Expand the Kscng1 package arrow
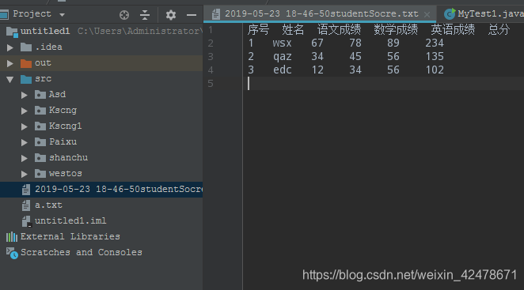This screenshot has height=290, width=524. 24,126
